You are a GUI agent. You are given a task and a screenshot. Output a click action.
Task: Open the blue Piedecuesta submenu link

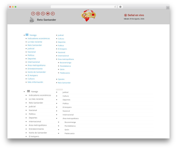[x=65, y=73]
